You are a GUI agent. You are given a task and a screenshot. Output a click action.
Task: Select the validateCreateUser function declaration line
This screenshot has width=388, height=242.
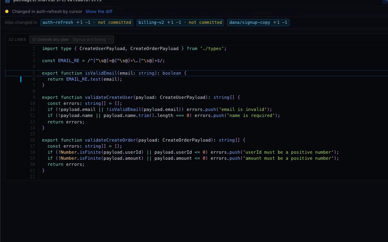[141, 97]
